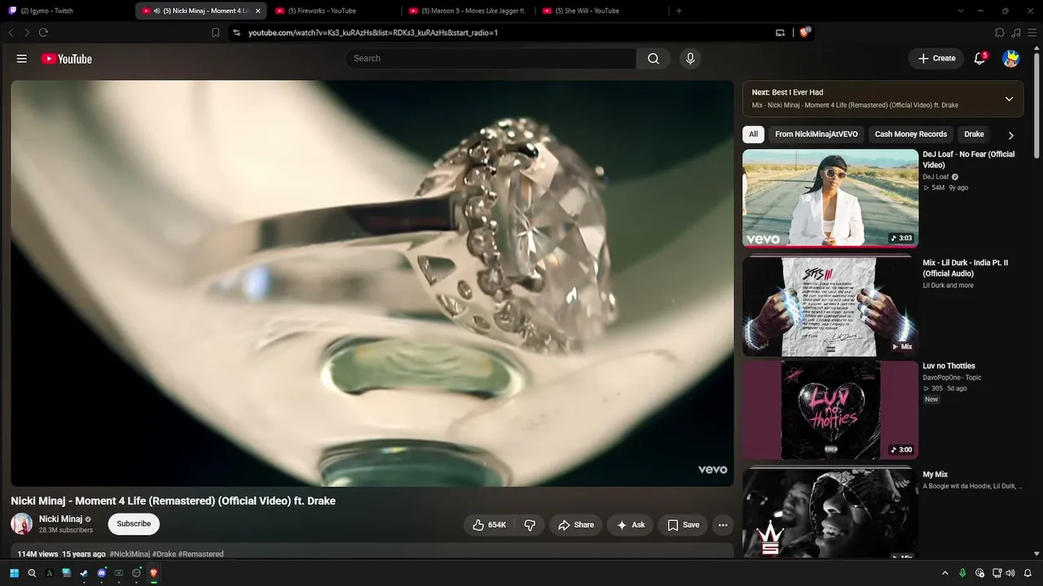Filter by Drake chip

point(975,134)
